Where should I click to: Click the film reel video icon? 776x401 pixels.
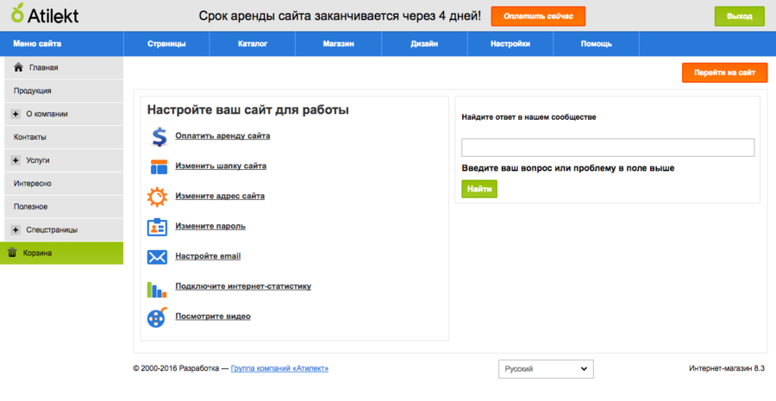[x=157, y=316]
